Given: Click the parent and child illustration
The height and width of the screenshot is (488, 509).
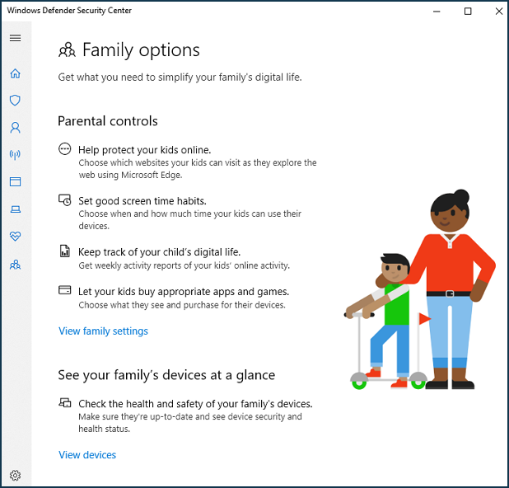Looking at the screenshot, I should click(x=420, y=289).
